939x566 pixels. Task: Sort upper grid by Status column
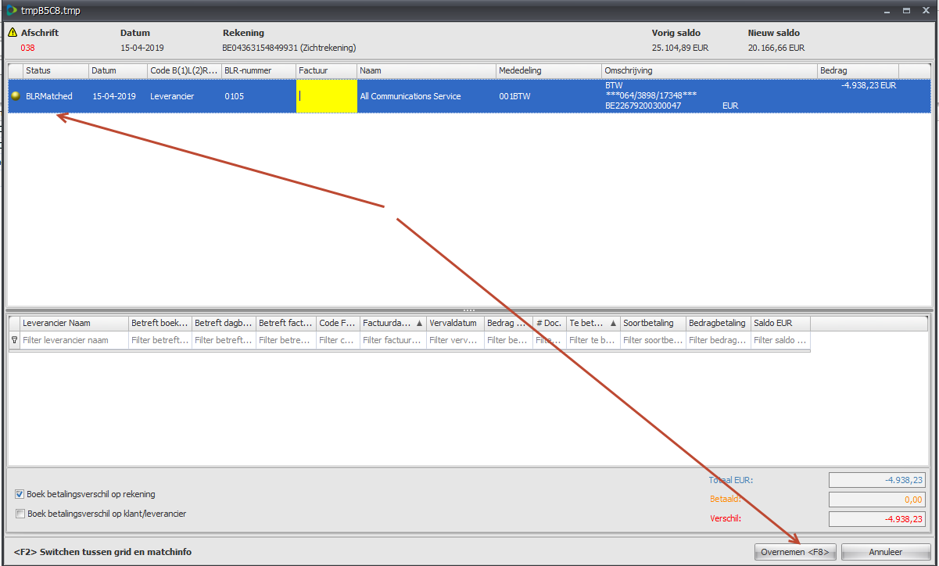tap(55, 70)
